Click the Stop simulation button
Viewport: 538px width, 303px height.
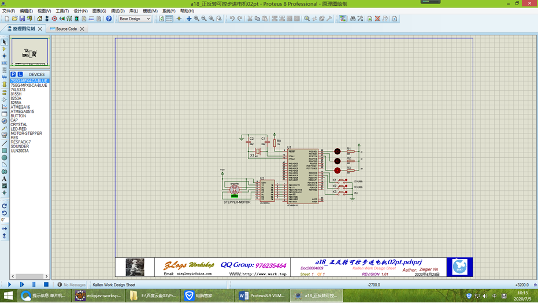[46, 284]
